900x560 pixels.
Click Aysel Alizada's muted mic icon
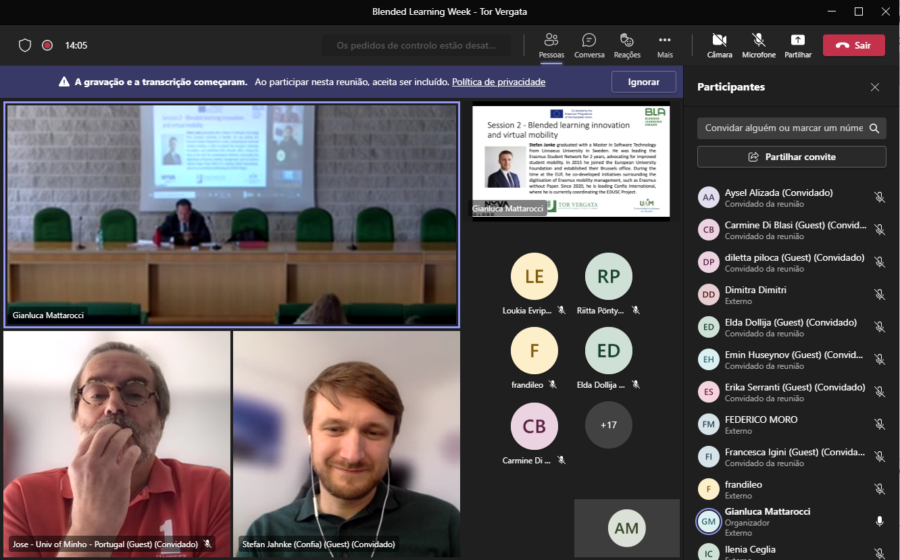tap(879, 197)
